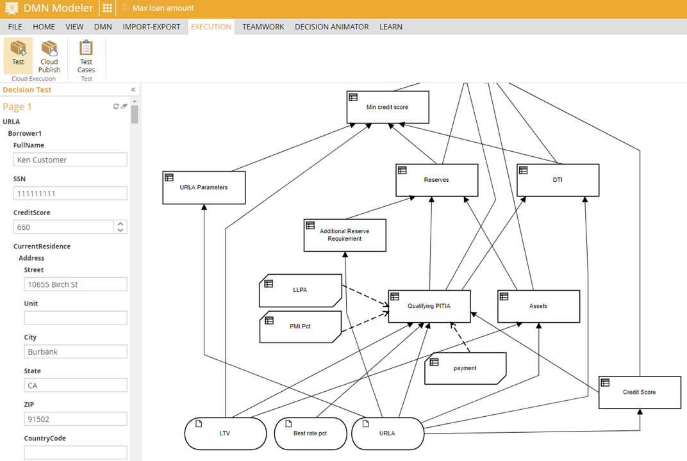This screenshot has width=687, height=461.
Task: Click the Decision Test panel scrollbar thumb
Action: pos(135,113)
